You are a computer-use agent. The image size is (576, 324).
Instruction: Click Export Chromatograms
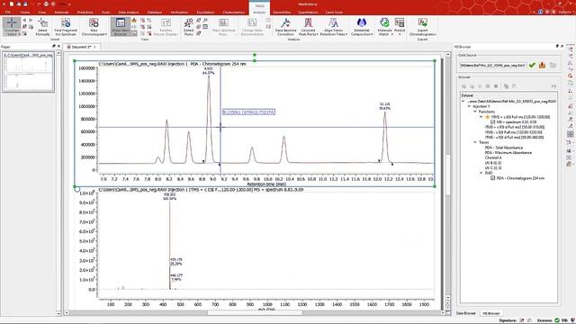[422, 26]
